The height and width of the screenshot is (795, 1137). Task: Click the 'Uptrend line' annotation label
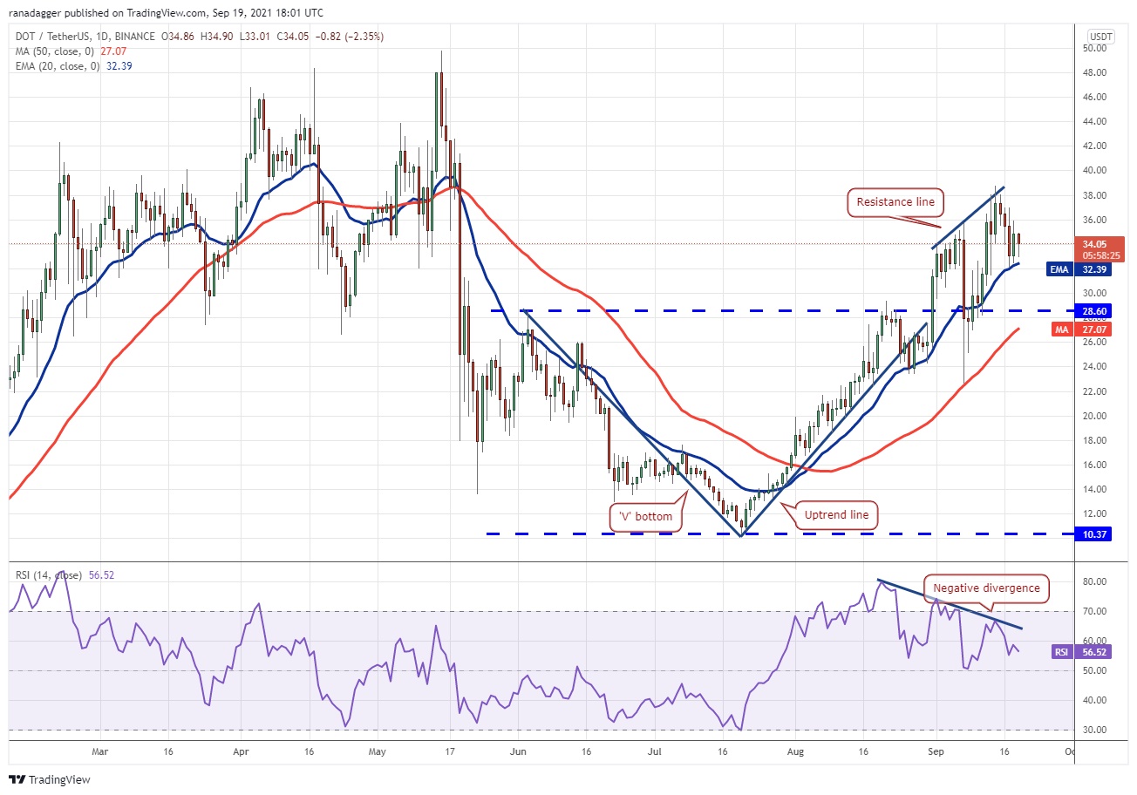tap(836, 515)
